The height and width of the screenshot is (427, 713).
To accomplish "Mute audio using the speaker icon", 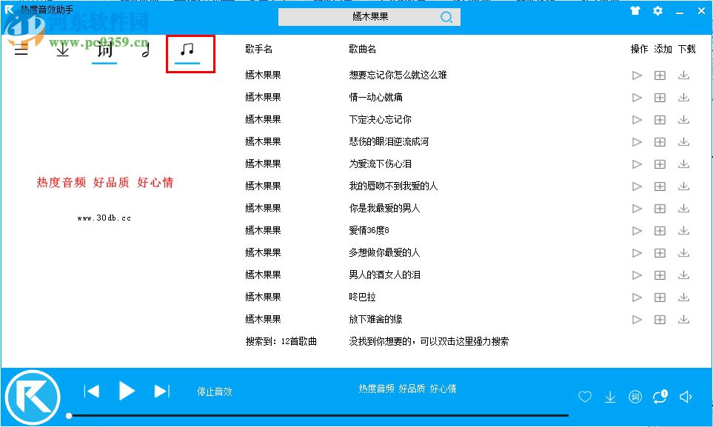I will [x=686, y=397].
